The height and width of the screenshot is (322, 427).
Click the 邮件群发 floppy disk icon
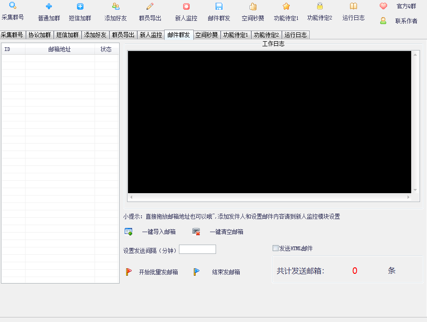(219, 6)
